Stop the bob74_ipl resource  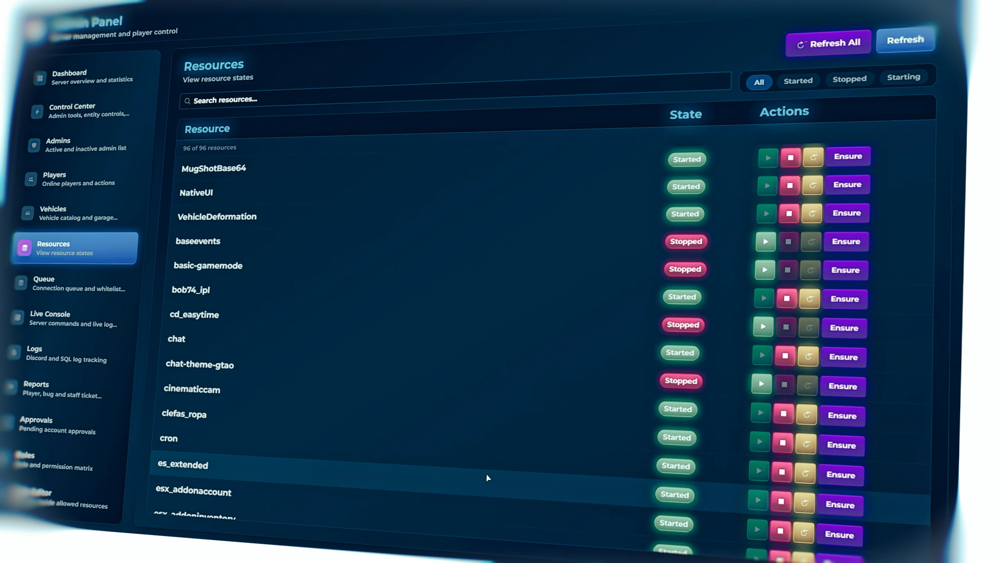(x=787, y=299)
